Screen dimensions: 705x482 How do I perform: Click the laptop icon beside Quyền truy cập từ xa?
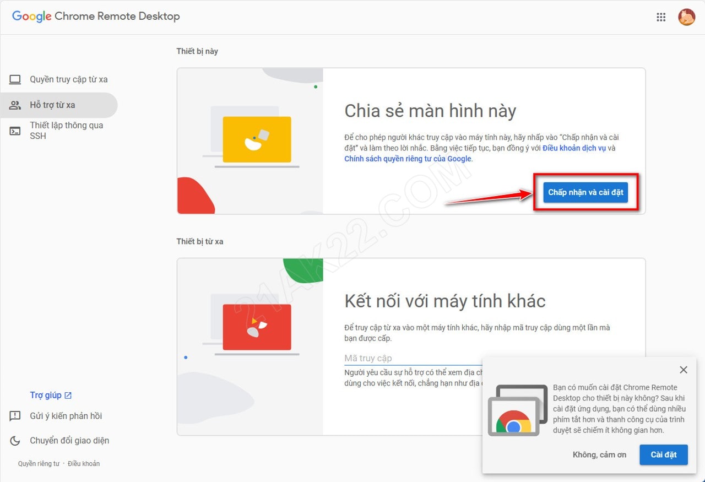(x=15, y=79)
